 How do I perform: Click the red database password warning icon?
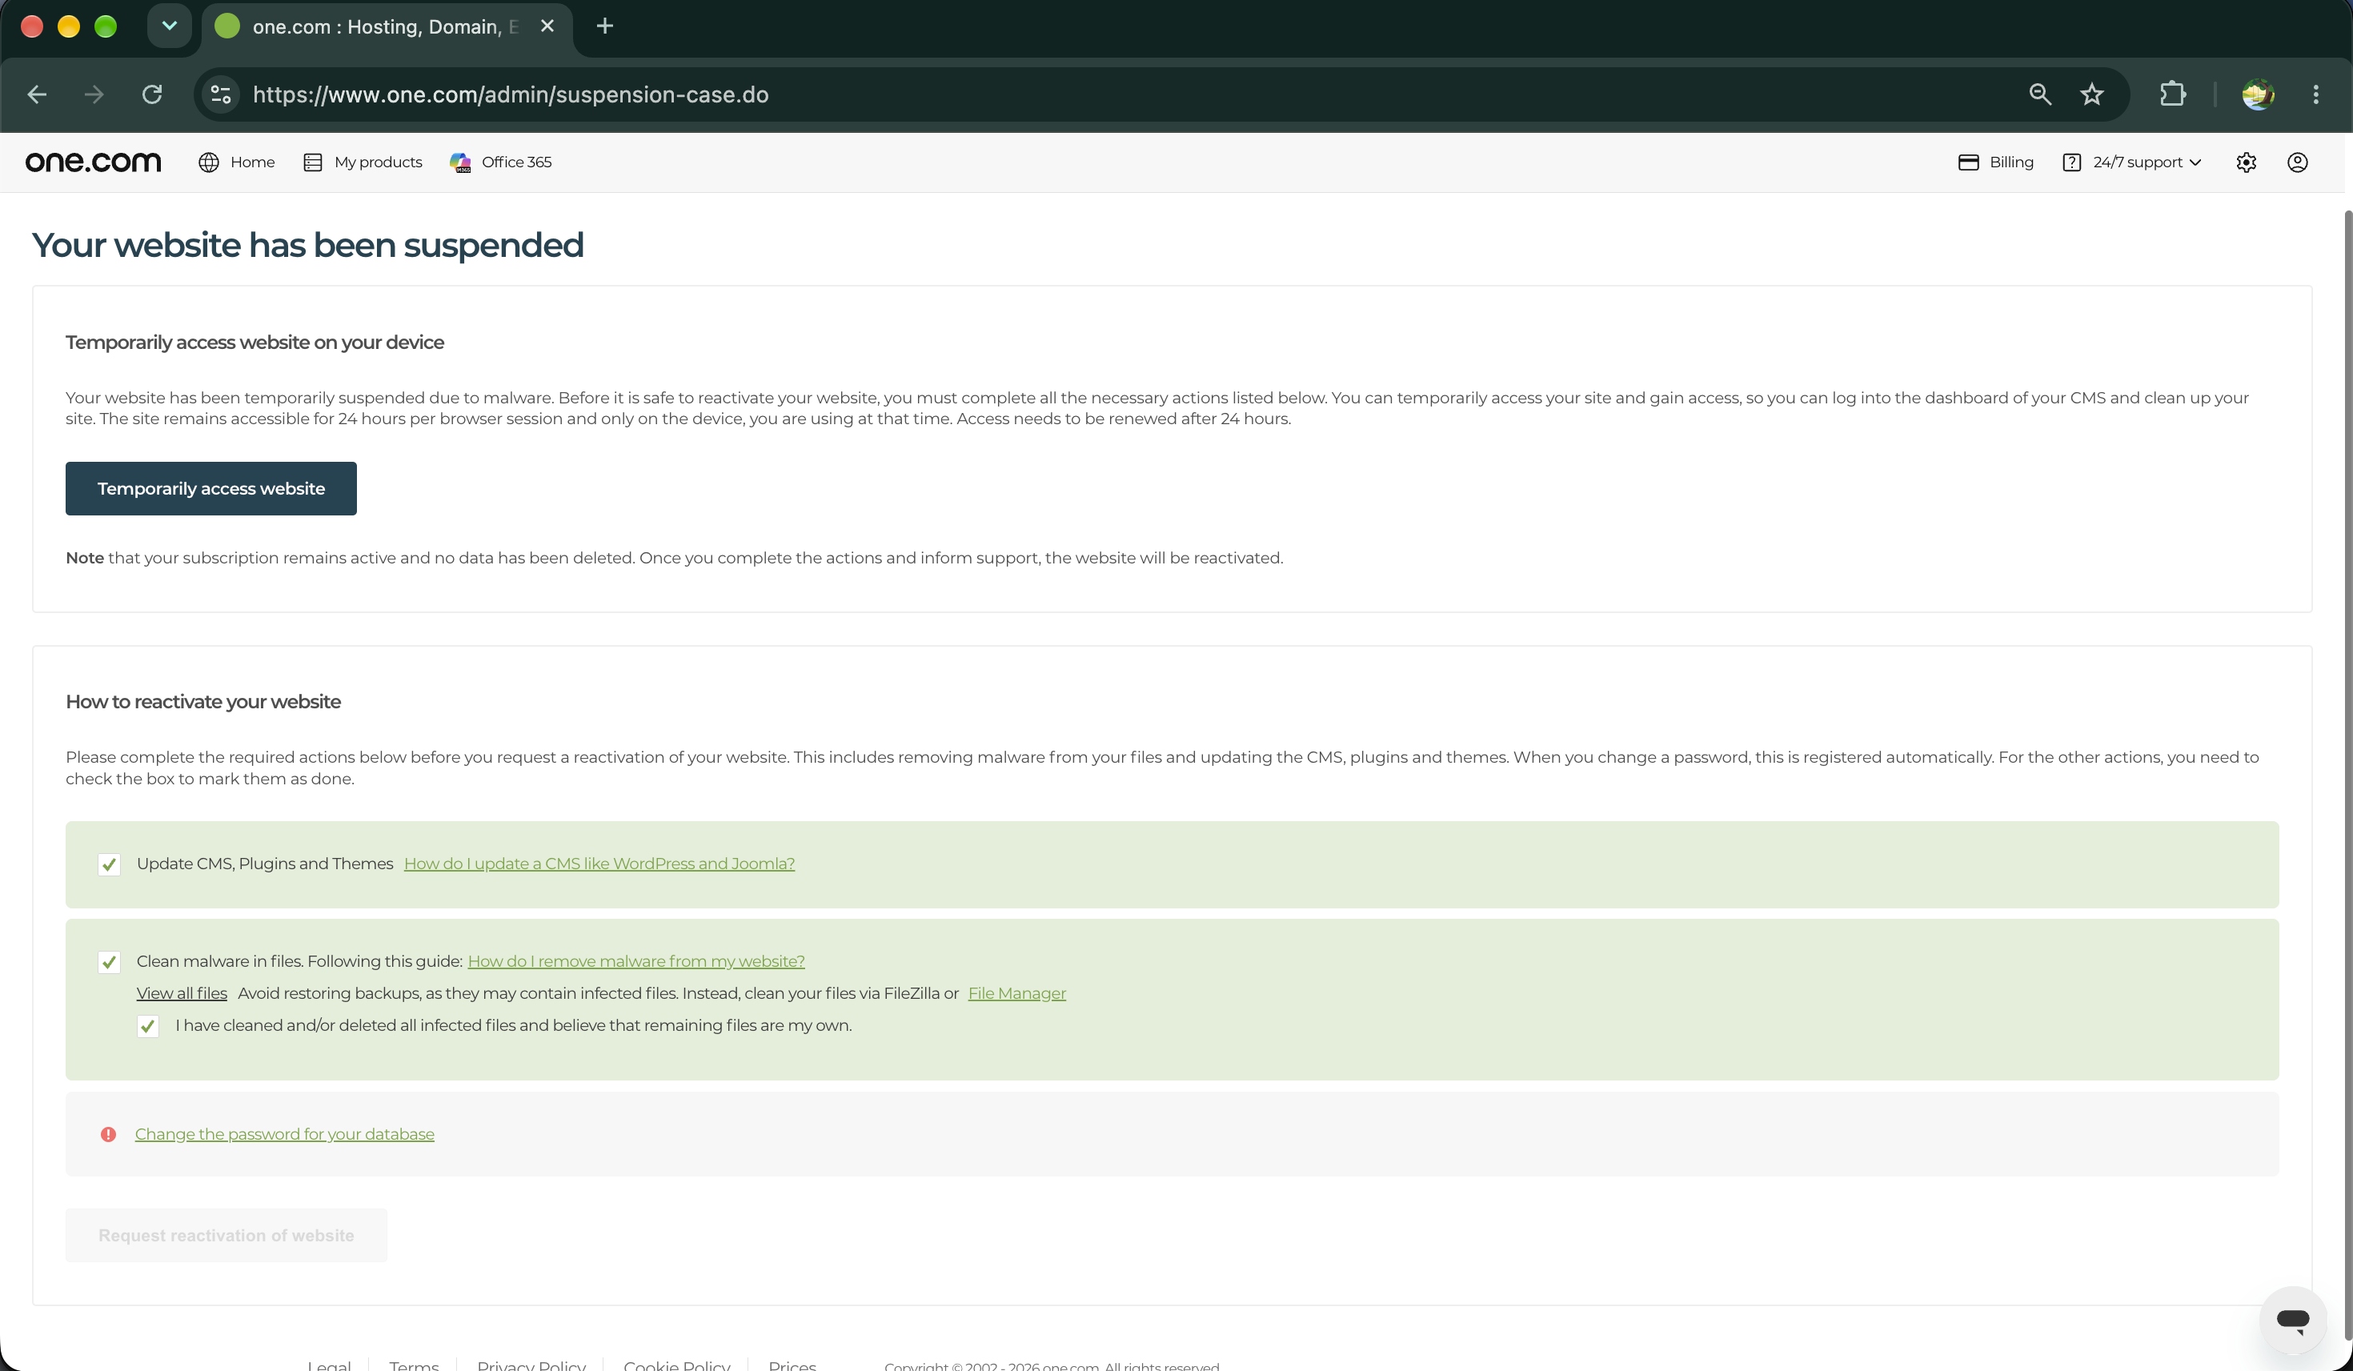108,1135
